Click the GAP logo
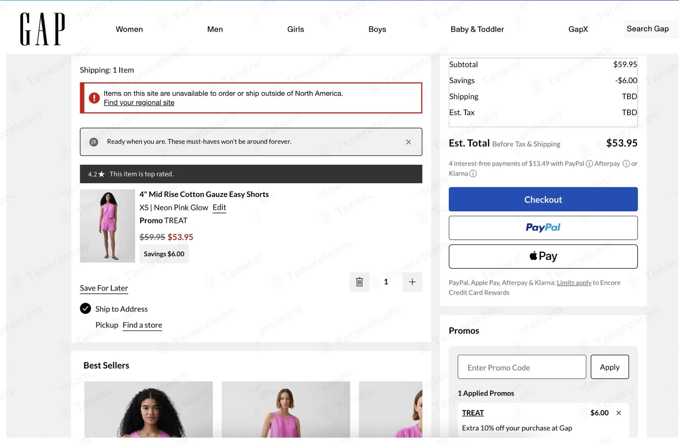This screenshot has width=679, height=444. pos(43,29)
